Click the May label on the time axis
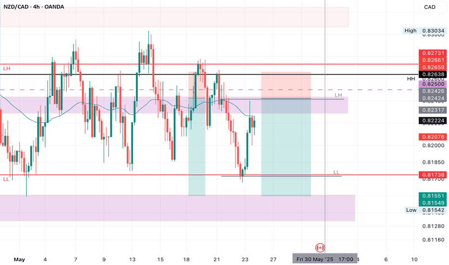Viewport: 449px width, 265px height. tap(19, 260)
